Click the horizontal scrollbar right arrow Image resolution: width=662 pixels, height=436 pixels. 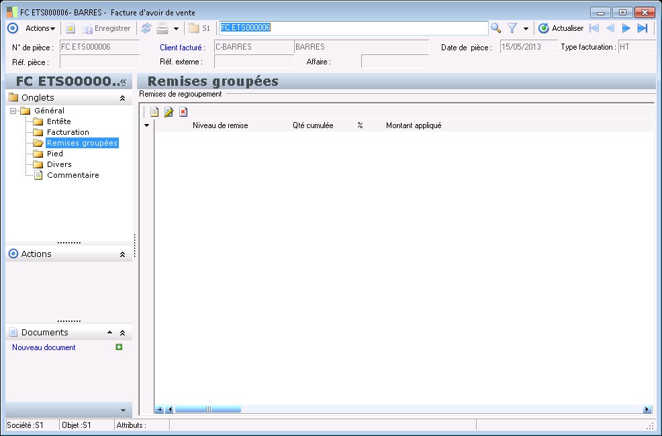[x=647, y=409]
